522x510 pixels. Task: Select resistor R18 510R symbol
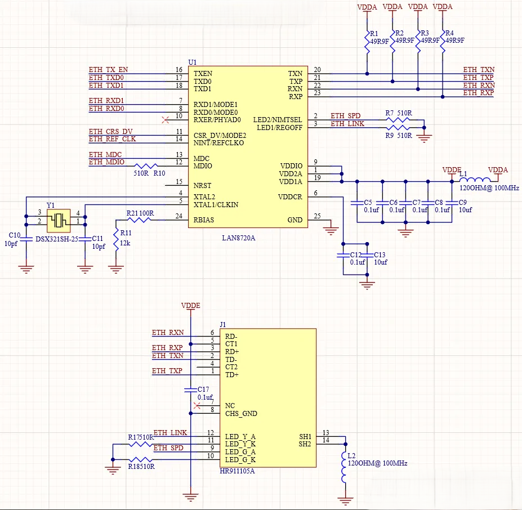click(140, 460)
